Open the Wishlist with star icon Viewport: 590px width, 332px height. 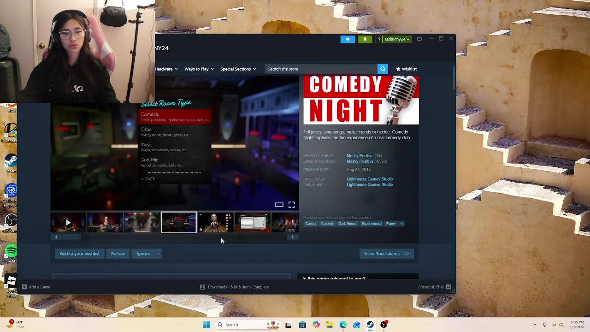[x=406, y=69]
